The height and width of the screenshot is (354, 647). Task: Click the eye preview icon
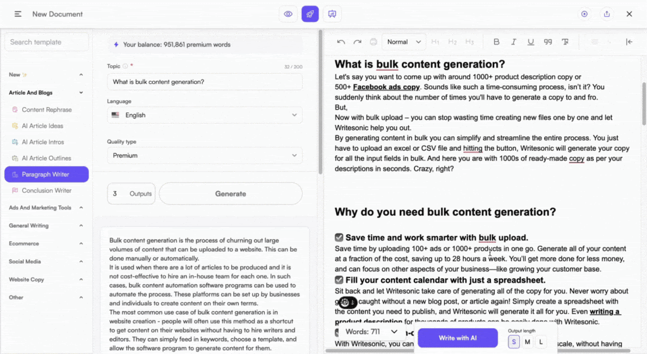click(x=288, y=14)
